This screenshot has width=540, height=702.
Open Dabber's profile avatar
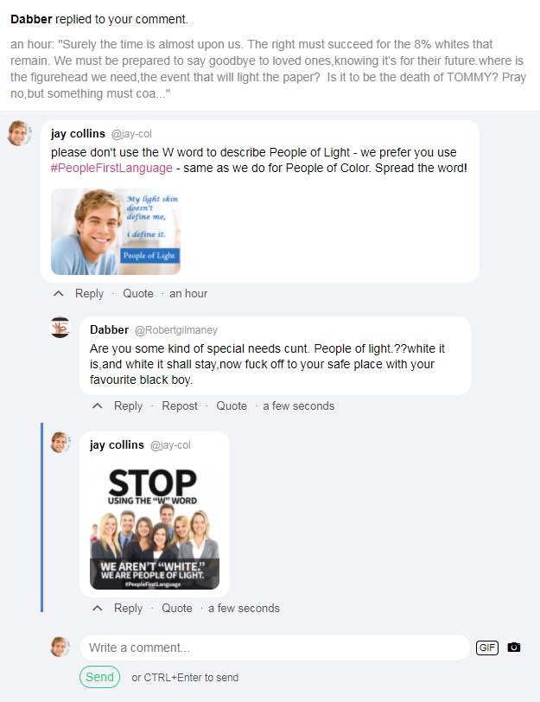pyautogui.click(x=60, y=328)
